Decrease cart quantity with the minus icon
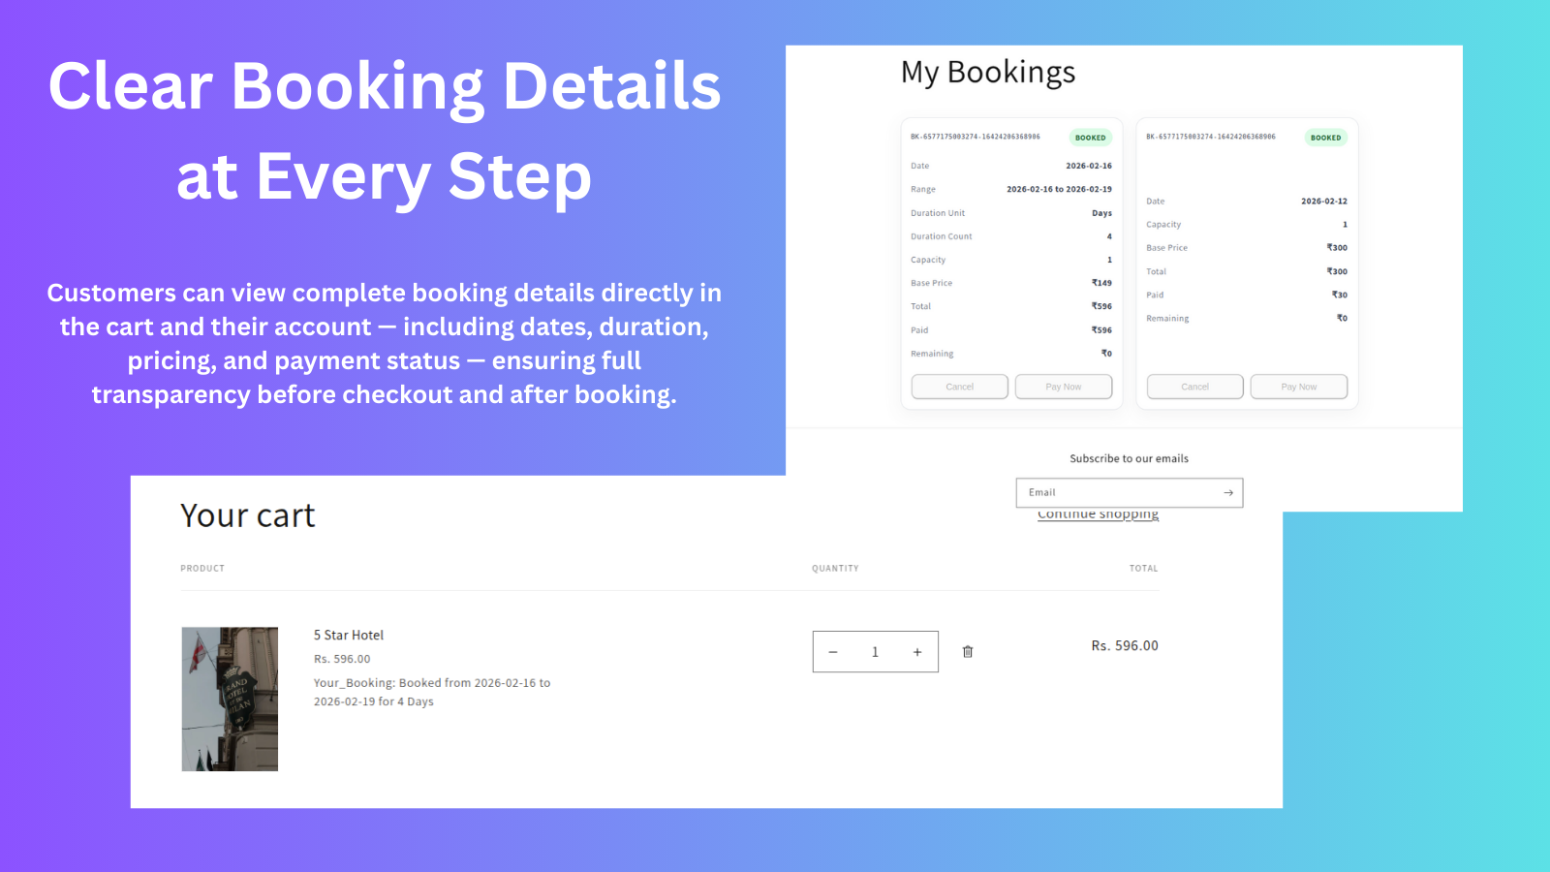Image resolution: width=1550 pixels, height=872 pixels. coord(833,651)
